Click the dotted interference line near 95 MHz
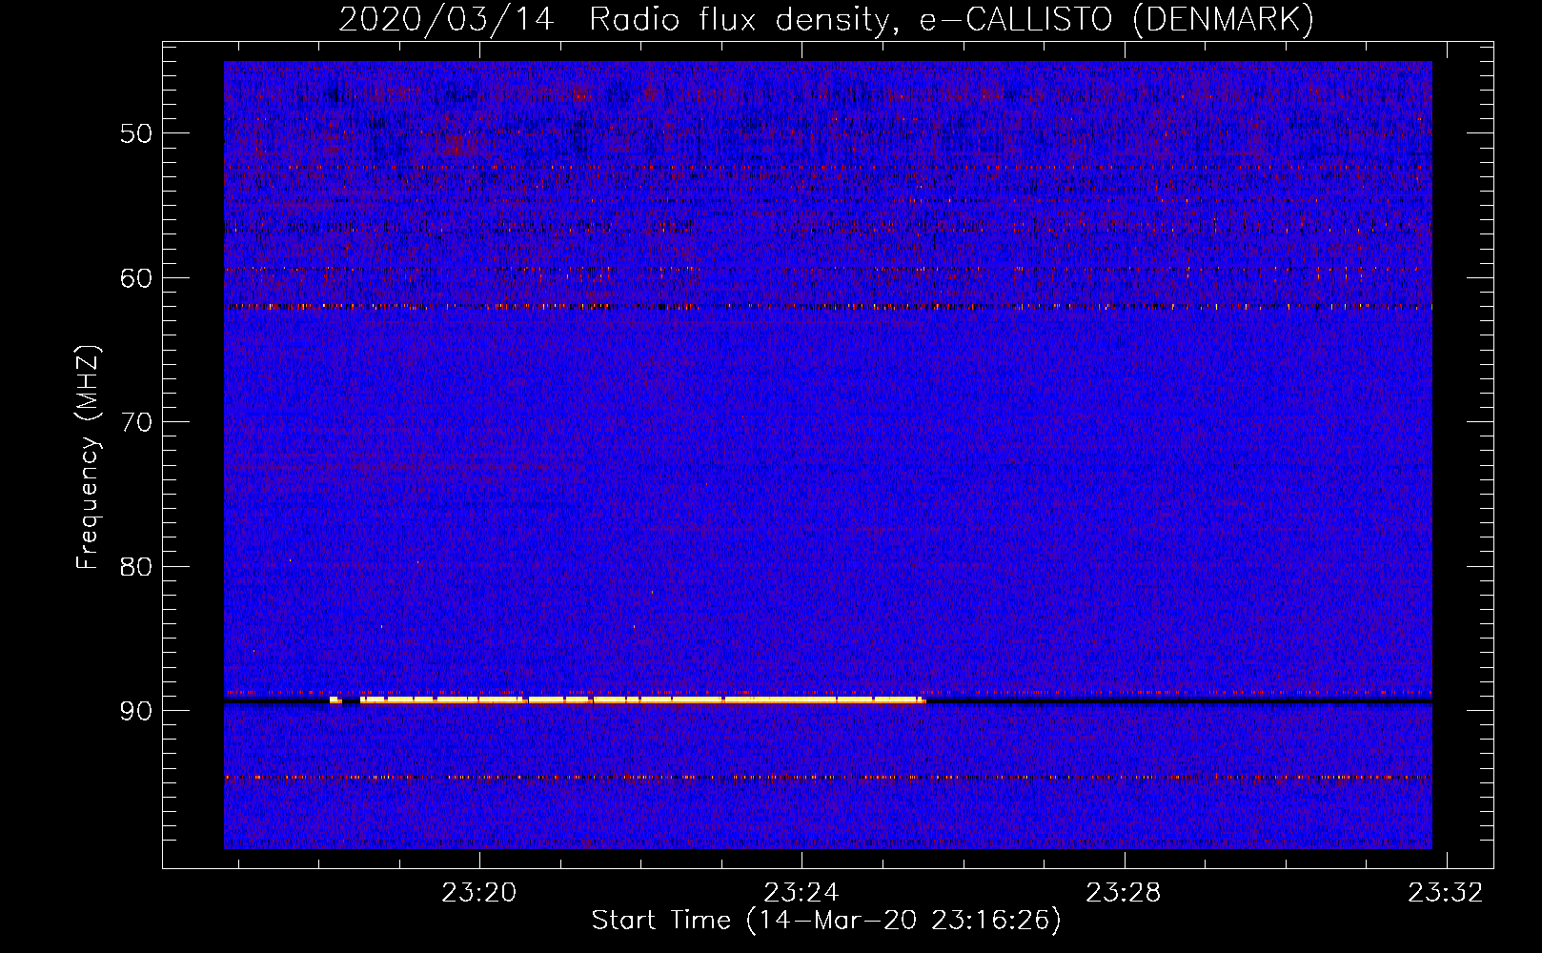Screen dimensions: 1542x953 click(x=828, y=778)
